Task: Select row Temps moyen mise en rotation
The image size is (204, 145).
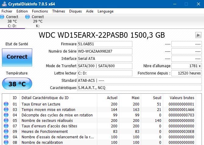Action: click(99, 109)
